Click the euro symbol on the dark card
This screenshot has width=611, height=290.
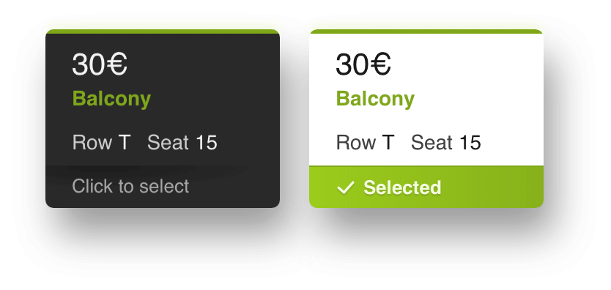tap(116, 64)
